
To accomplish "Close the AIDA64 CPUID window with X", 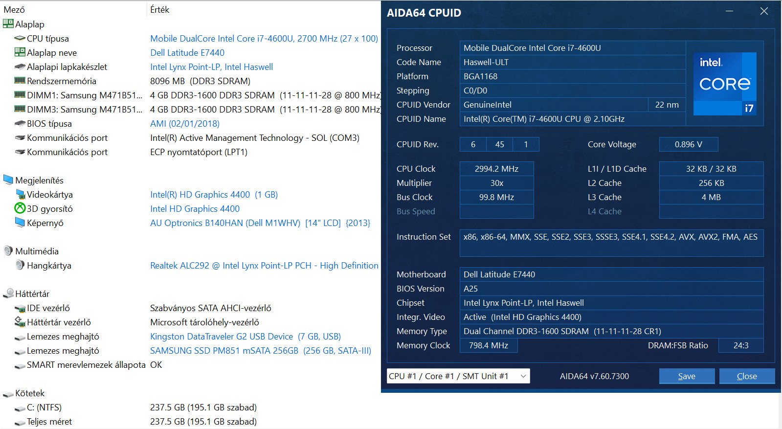I will pos(764,11).
